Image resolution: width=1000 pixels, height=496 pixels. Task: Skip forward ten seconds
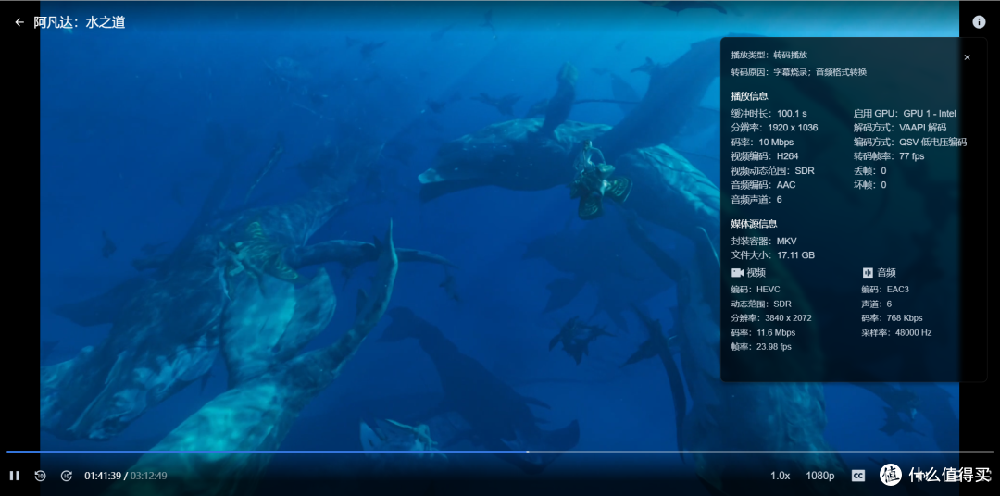pyautogui.click(x=67, y=476)
